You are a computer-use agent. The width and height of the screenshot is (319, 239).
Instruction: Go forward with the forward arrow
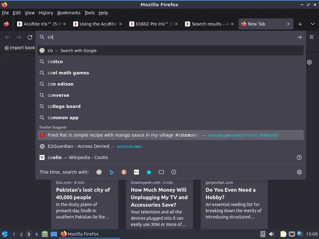19,37
